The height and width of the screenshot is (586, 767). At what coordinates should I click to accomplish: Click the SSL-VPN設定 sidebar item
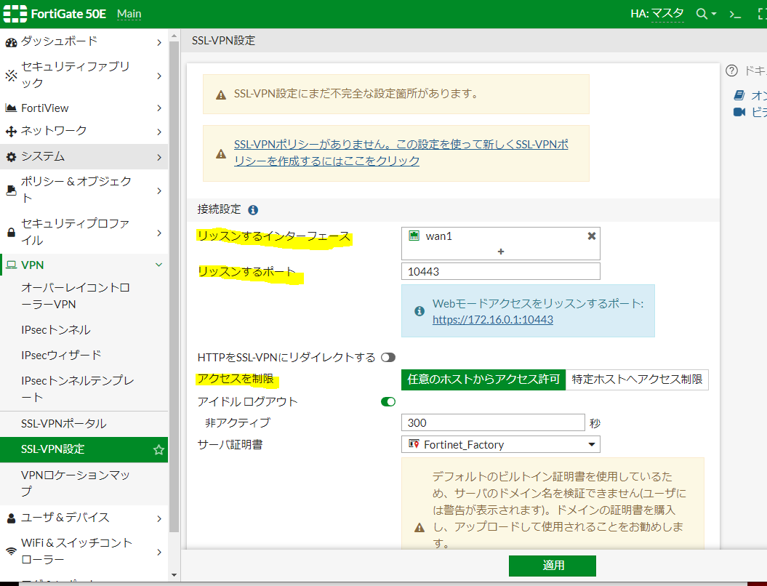pos(84,449)
